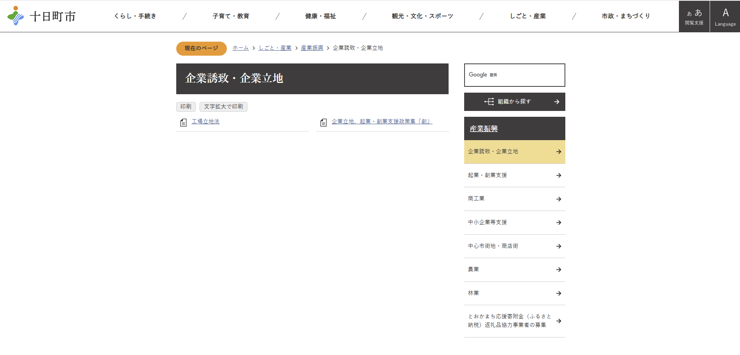Click the arrow next to 企業誘致・企業立地 in sidebar
This screenshot has width=740, height=355.
[x=559, y=152]
